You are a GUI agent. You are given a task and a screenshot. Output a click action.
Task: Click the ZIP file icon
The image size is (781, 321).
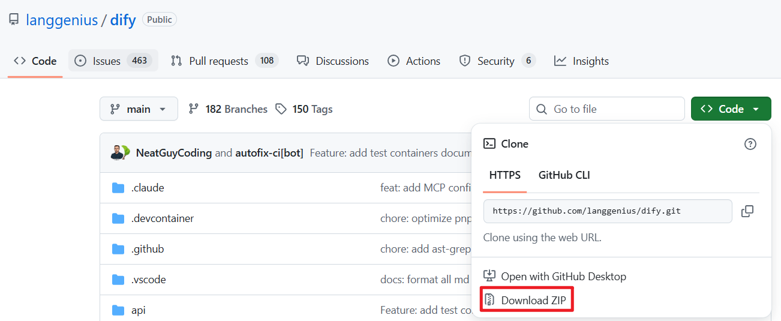tap(489, 300)
